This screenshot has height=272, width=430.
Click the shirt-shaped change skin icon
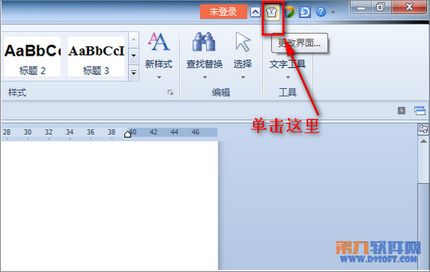click(x=272, y=12)
